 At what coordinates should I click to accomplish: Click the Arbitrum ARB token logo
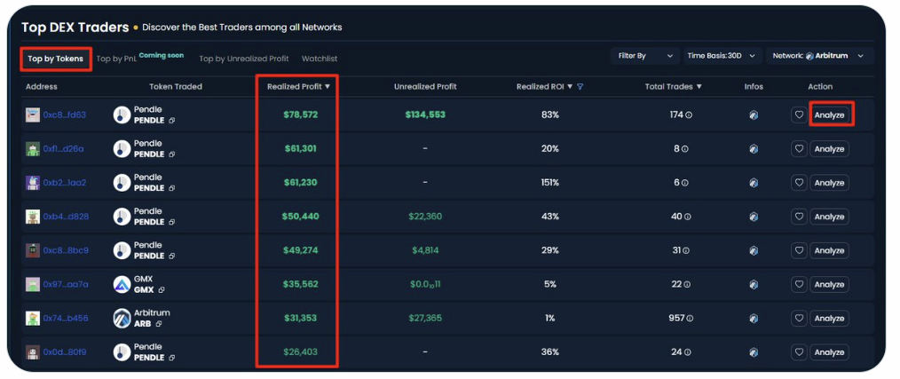[x=122, y=318]
